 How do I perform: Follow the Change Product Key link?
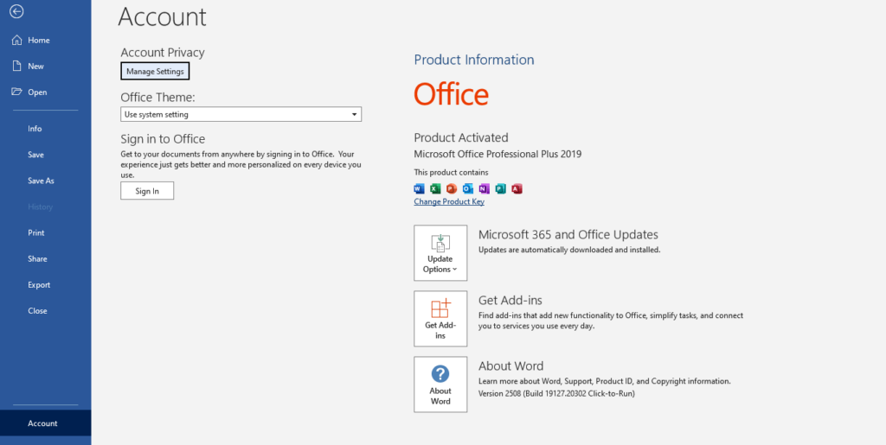pos(449,202)
